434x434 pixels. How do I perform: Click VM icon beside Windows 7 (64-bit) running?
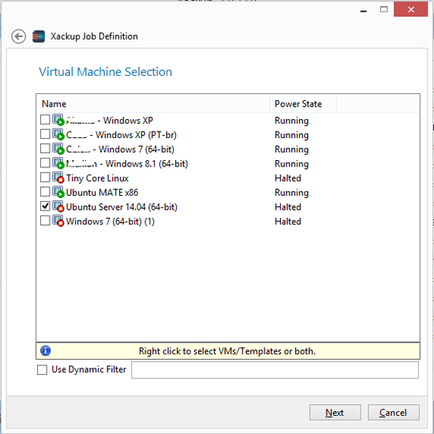(58, 149)
